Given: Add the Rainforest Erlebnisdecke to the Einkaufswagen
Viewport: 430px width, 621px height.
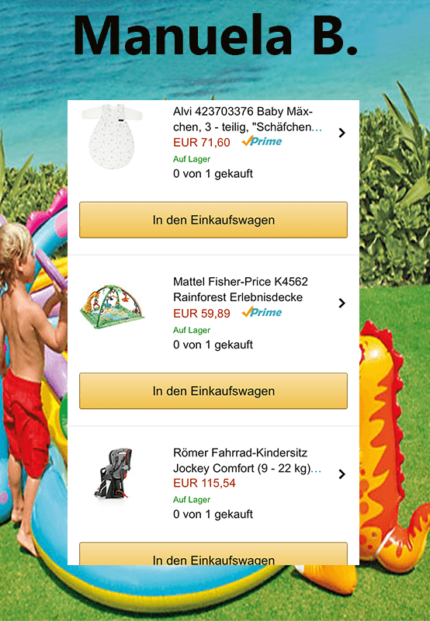Looking at the screenshot, I should click(x=213, y=391).
